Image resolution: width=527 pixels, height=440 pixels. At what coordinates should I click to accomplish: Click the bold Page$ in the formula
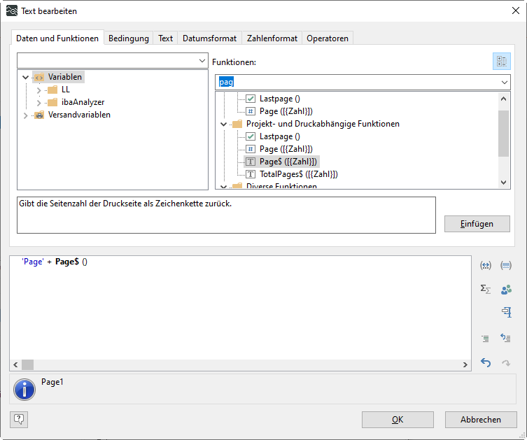67,262
